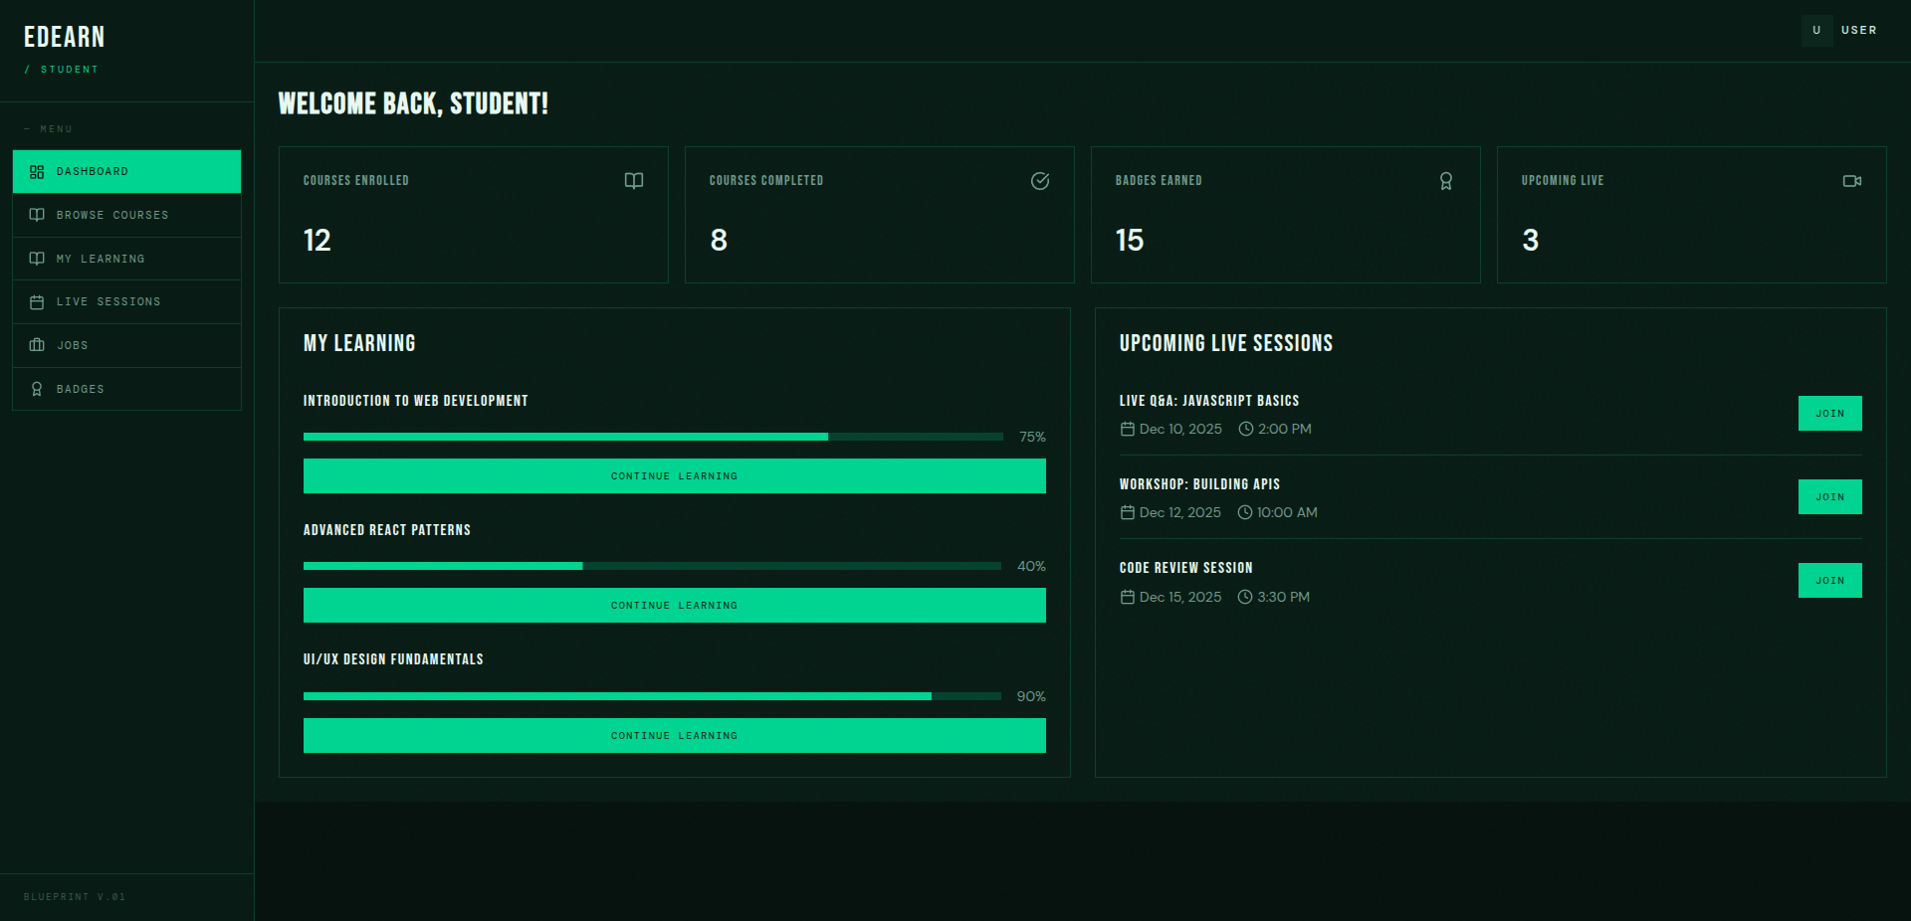Click the Upcoming Live value 3
This screenshot has height=921, width=1911.
click(x=1530, y=240)
